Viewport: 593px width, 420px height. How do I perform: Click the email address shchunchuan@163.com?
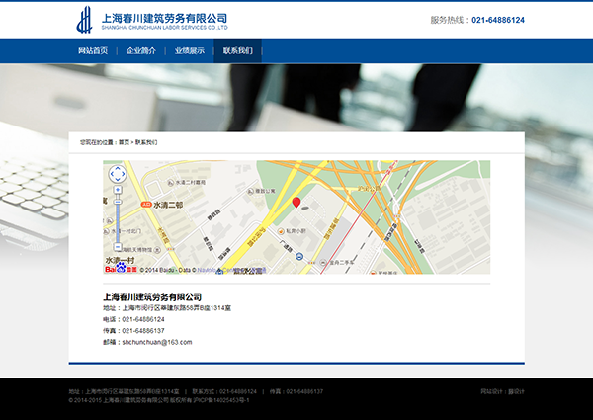coord(156,342)
